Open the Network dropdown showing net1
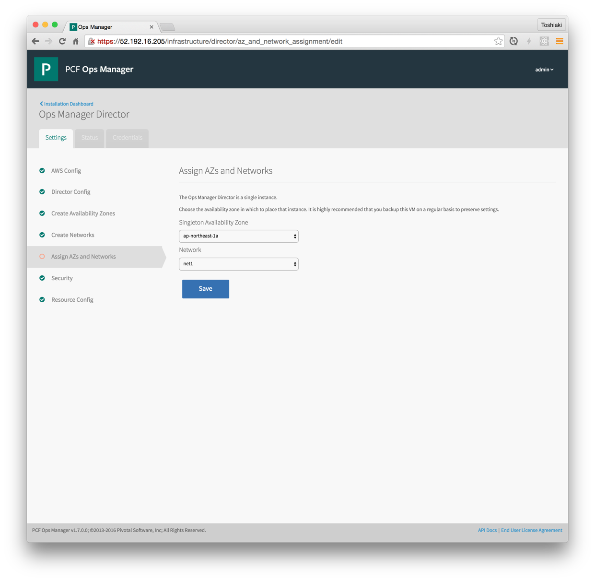This screenshot has width=595, height=581. coord(239,264)
